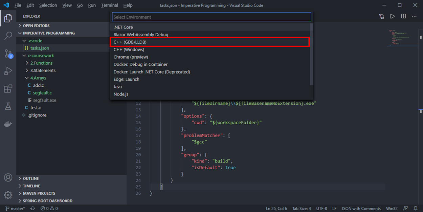Image resolution: width=423 pixels, height=212 pixels.
Task: Open tasks.json in the explorer
Action: (x=40, y=48)
